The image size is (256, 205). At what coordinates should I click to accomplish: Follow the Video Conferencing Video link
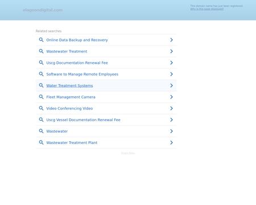coord(69,108)
